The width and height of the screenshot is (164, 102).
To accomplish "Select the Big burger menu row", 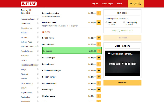I will tap(72, 50).
